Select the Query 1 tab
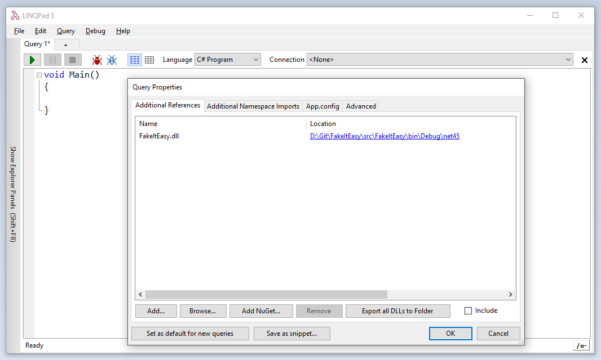 (x=37, y=44)
